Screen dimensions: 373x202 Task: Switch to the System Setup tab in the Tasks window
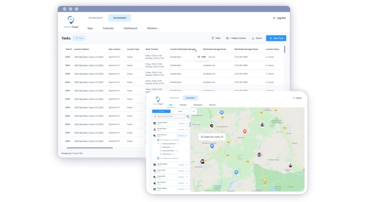(x=95, y=18)
